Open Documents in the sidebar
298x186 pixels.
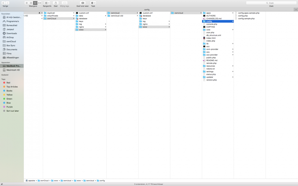(x=12, y=49)
